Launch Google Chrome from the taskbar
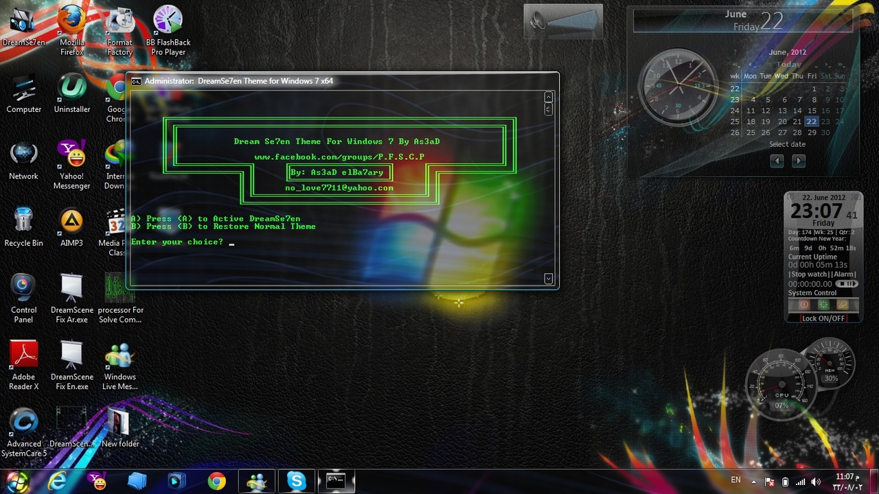Viewport: 879px width, 494px height. [x=217, y=481]
